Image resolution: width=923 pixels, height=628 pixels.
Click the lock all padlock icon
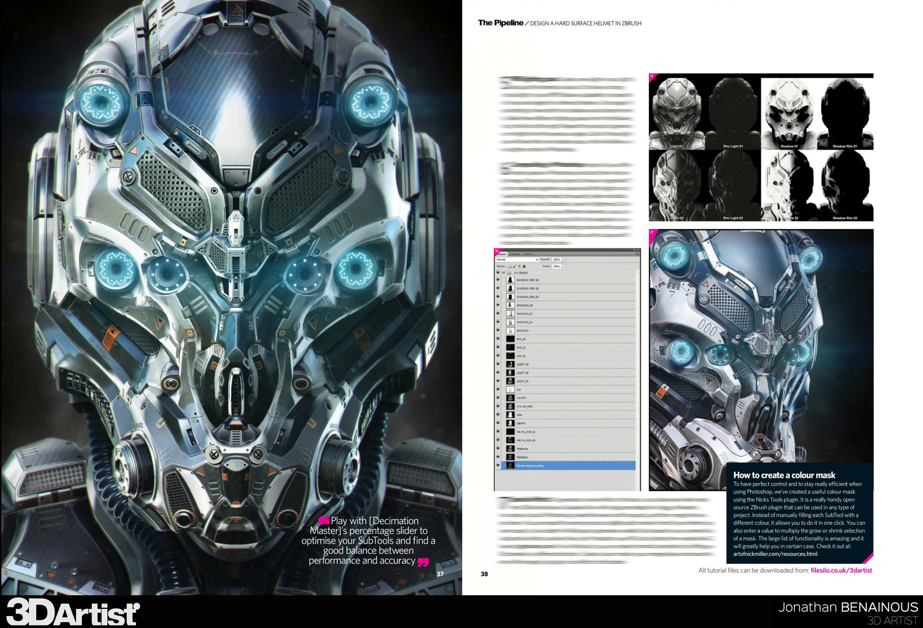pos(524,266)
